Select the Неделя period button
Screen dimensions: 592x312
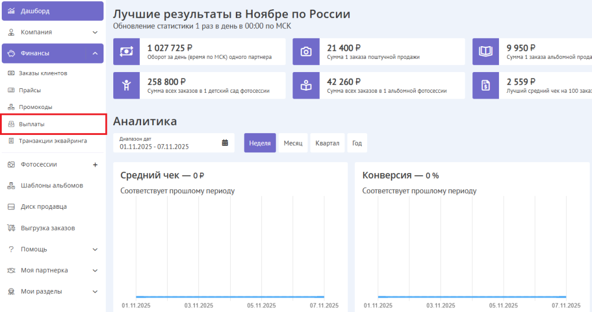click(260, 143)
